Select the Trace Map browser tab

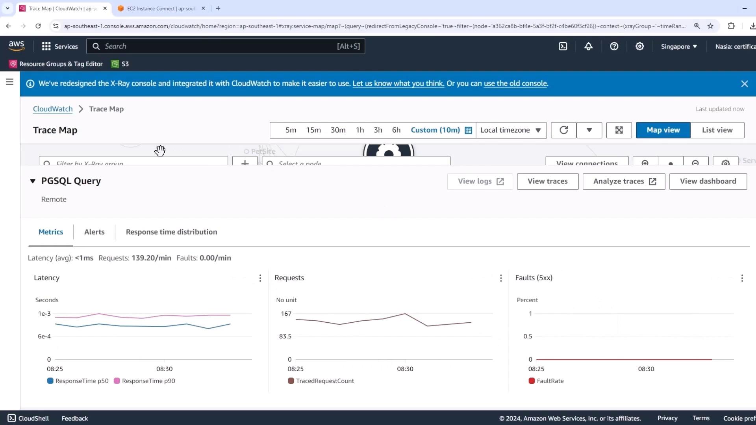63,8
